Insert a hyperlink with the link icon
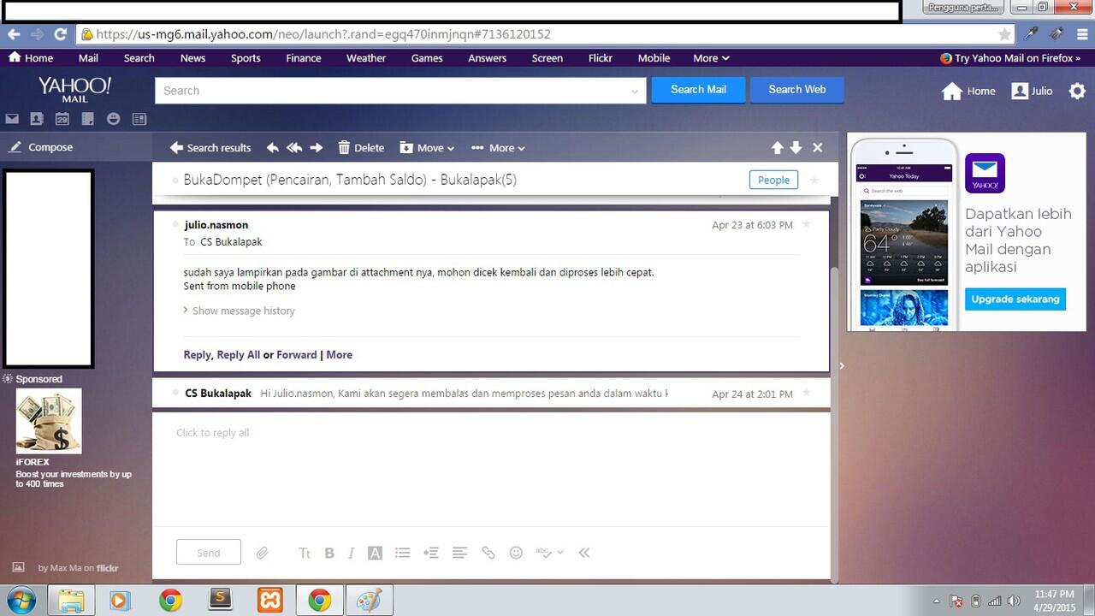1095x616 pixels. [488, 553]
